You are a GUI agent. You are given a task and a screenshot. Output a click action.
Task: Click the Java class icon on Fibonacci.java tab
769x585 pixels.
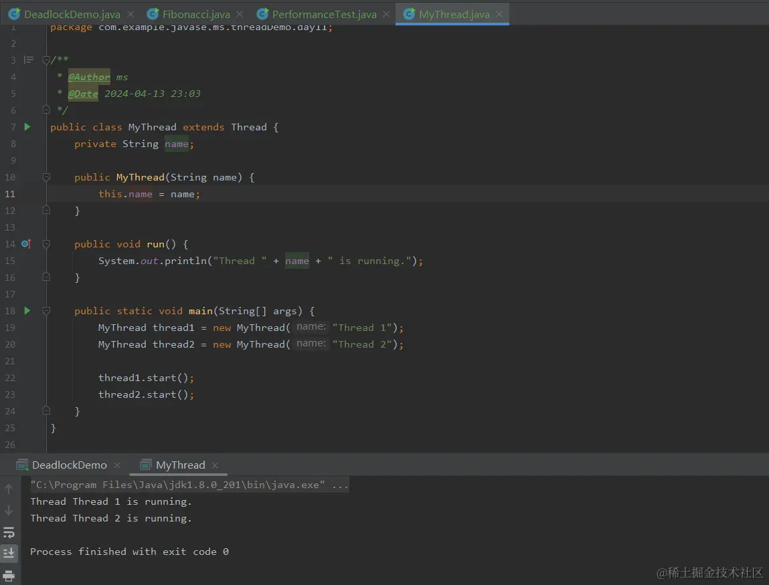point(153,14)
